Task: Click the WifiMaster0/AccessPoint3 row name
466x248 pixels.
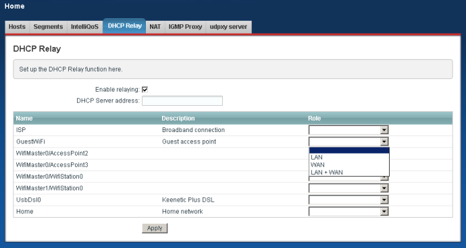Action: (52, 165)
